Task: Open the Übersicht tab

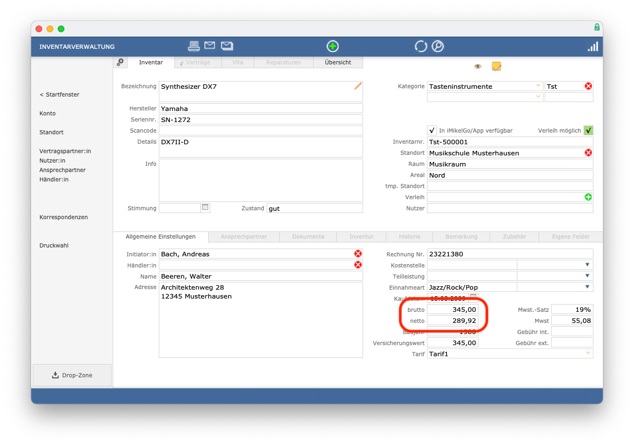Action: click(338, 62)
